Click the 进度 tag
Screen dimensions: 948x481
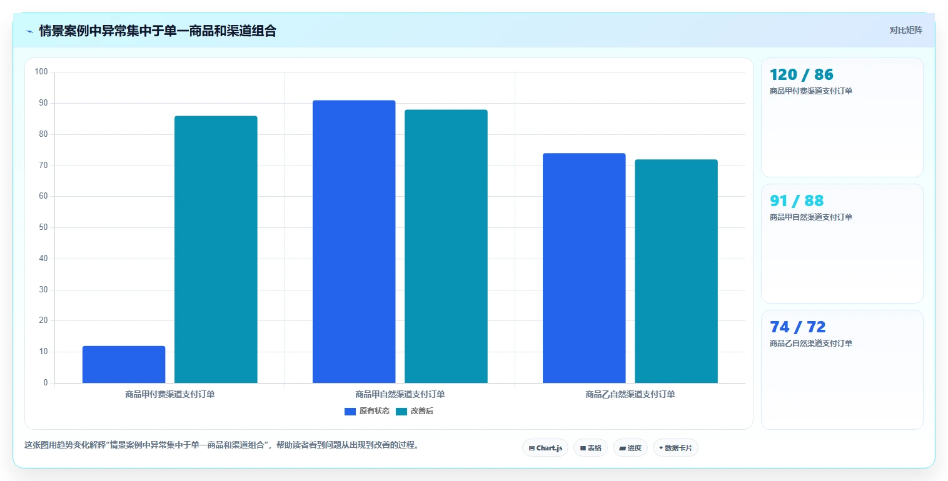click(x=630, y=448)
